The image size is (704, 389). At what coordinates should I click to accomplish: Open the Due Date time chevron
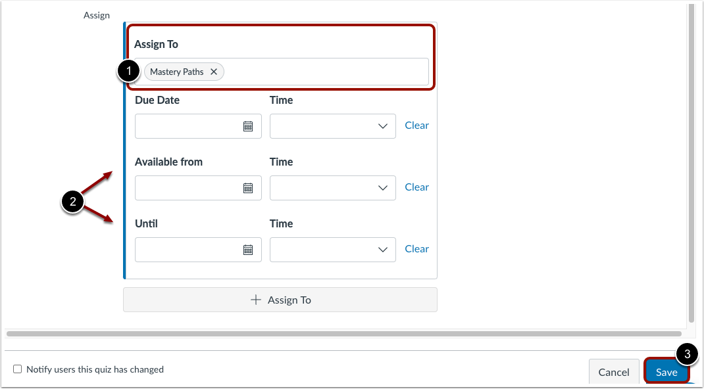pos(383,126)
